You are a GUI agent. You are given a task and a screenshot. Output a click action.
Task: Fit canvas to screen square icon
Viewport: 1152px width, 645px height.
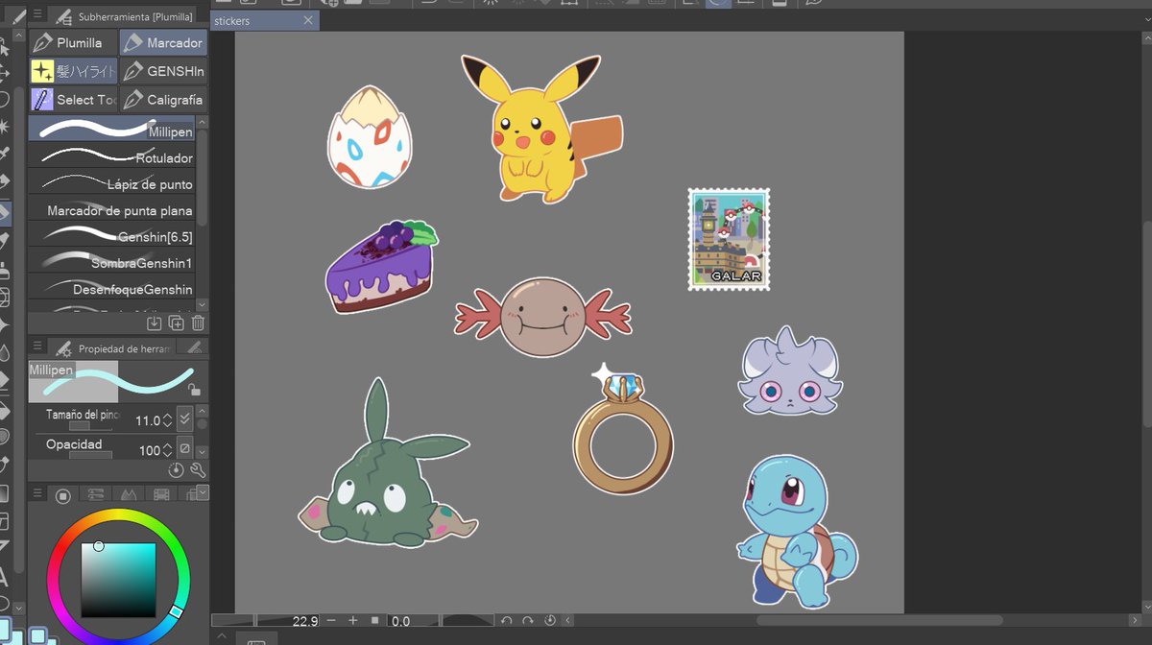(x=375, y=621)
